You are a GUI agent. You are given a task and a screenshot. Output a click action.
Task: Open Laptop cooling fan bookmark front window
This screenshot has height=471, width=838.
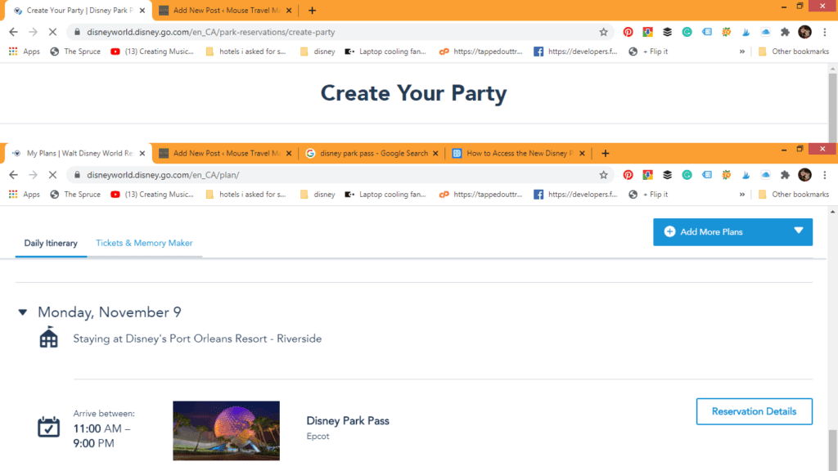click(385, 195)
